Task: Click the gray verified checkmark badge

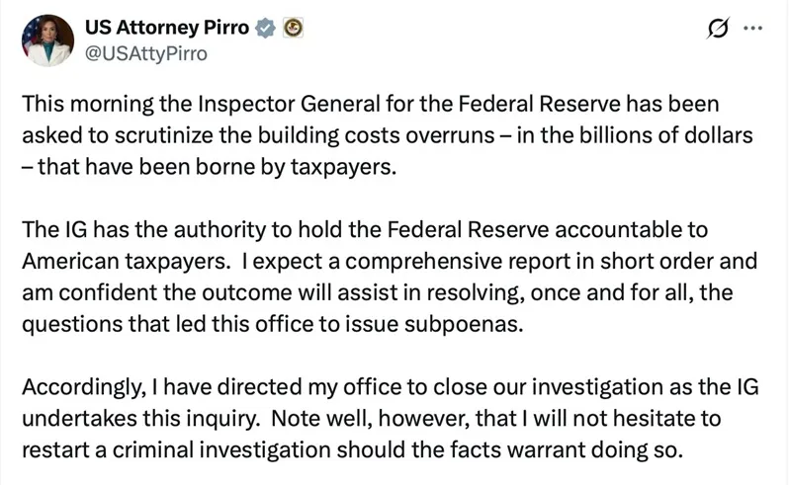Action: [265, 28]
